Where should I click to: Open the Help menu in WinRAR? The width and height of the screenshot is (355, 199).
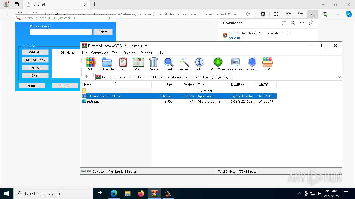click(x=159, y=53)
